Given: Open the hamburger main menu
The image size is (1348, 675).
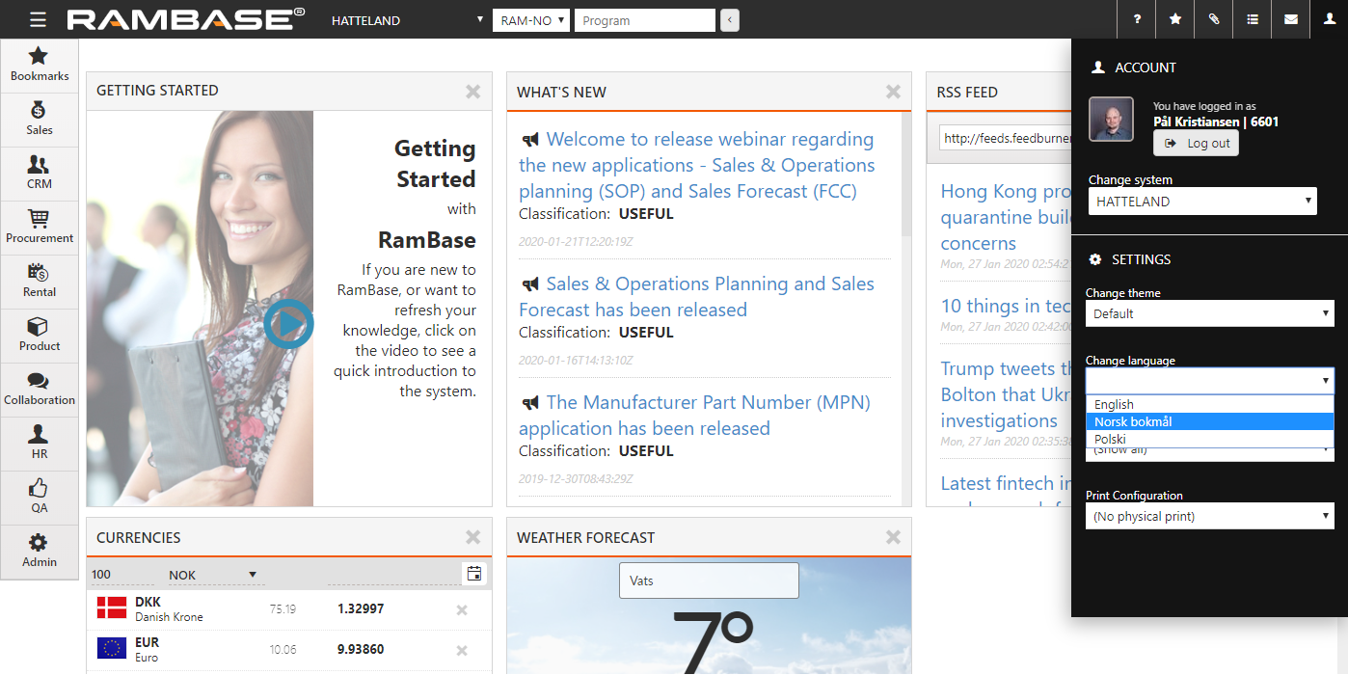Looking at the screenshot, I should [x=38, y=19].
